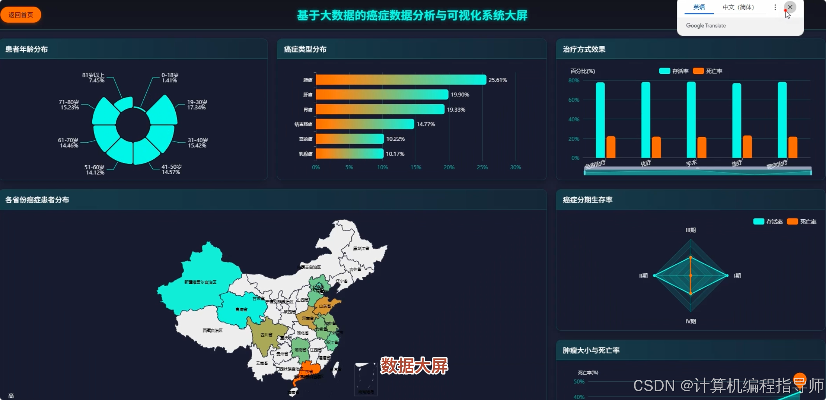Click the 返回首页 button
This screenshot has width=826, height=400.
(x=21, y=14)
